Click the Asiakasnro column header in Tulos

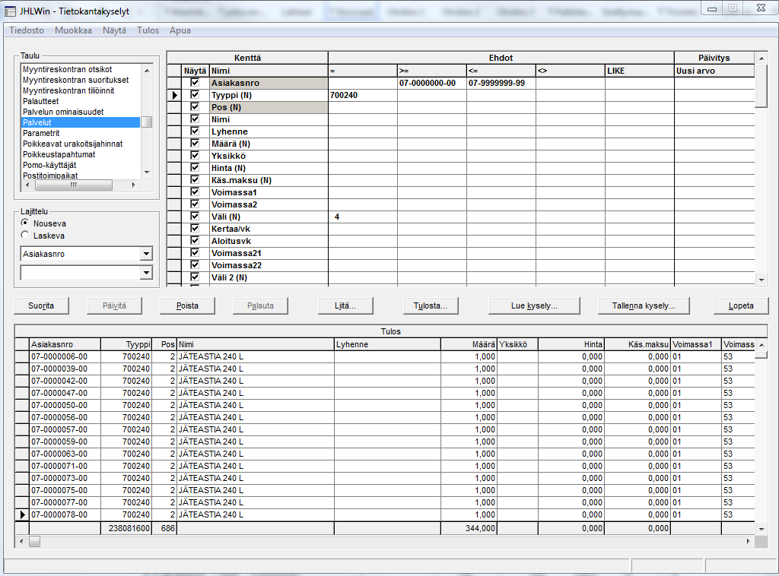pos(65,344)
